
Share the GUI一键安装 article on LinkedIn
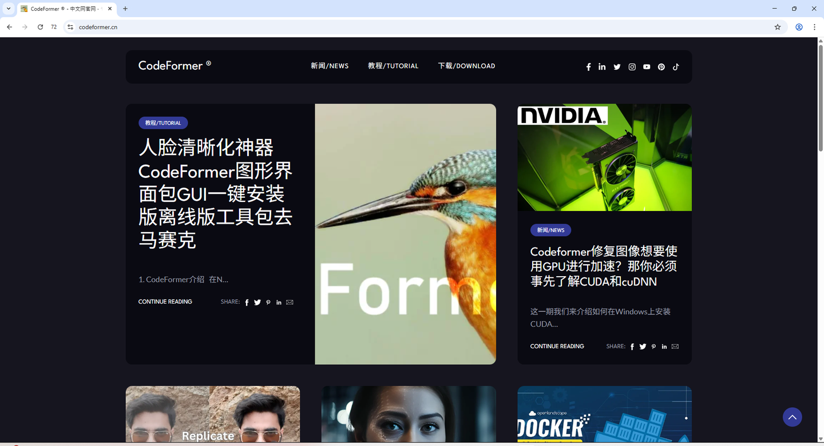click(279, 302)
